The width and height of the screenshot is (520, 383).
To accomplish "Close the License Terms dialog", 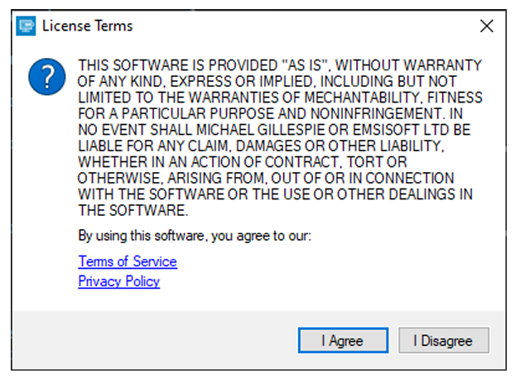I will click(487, 26).
